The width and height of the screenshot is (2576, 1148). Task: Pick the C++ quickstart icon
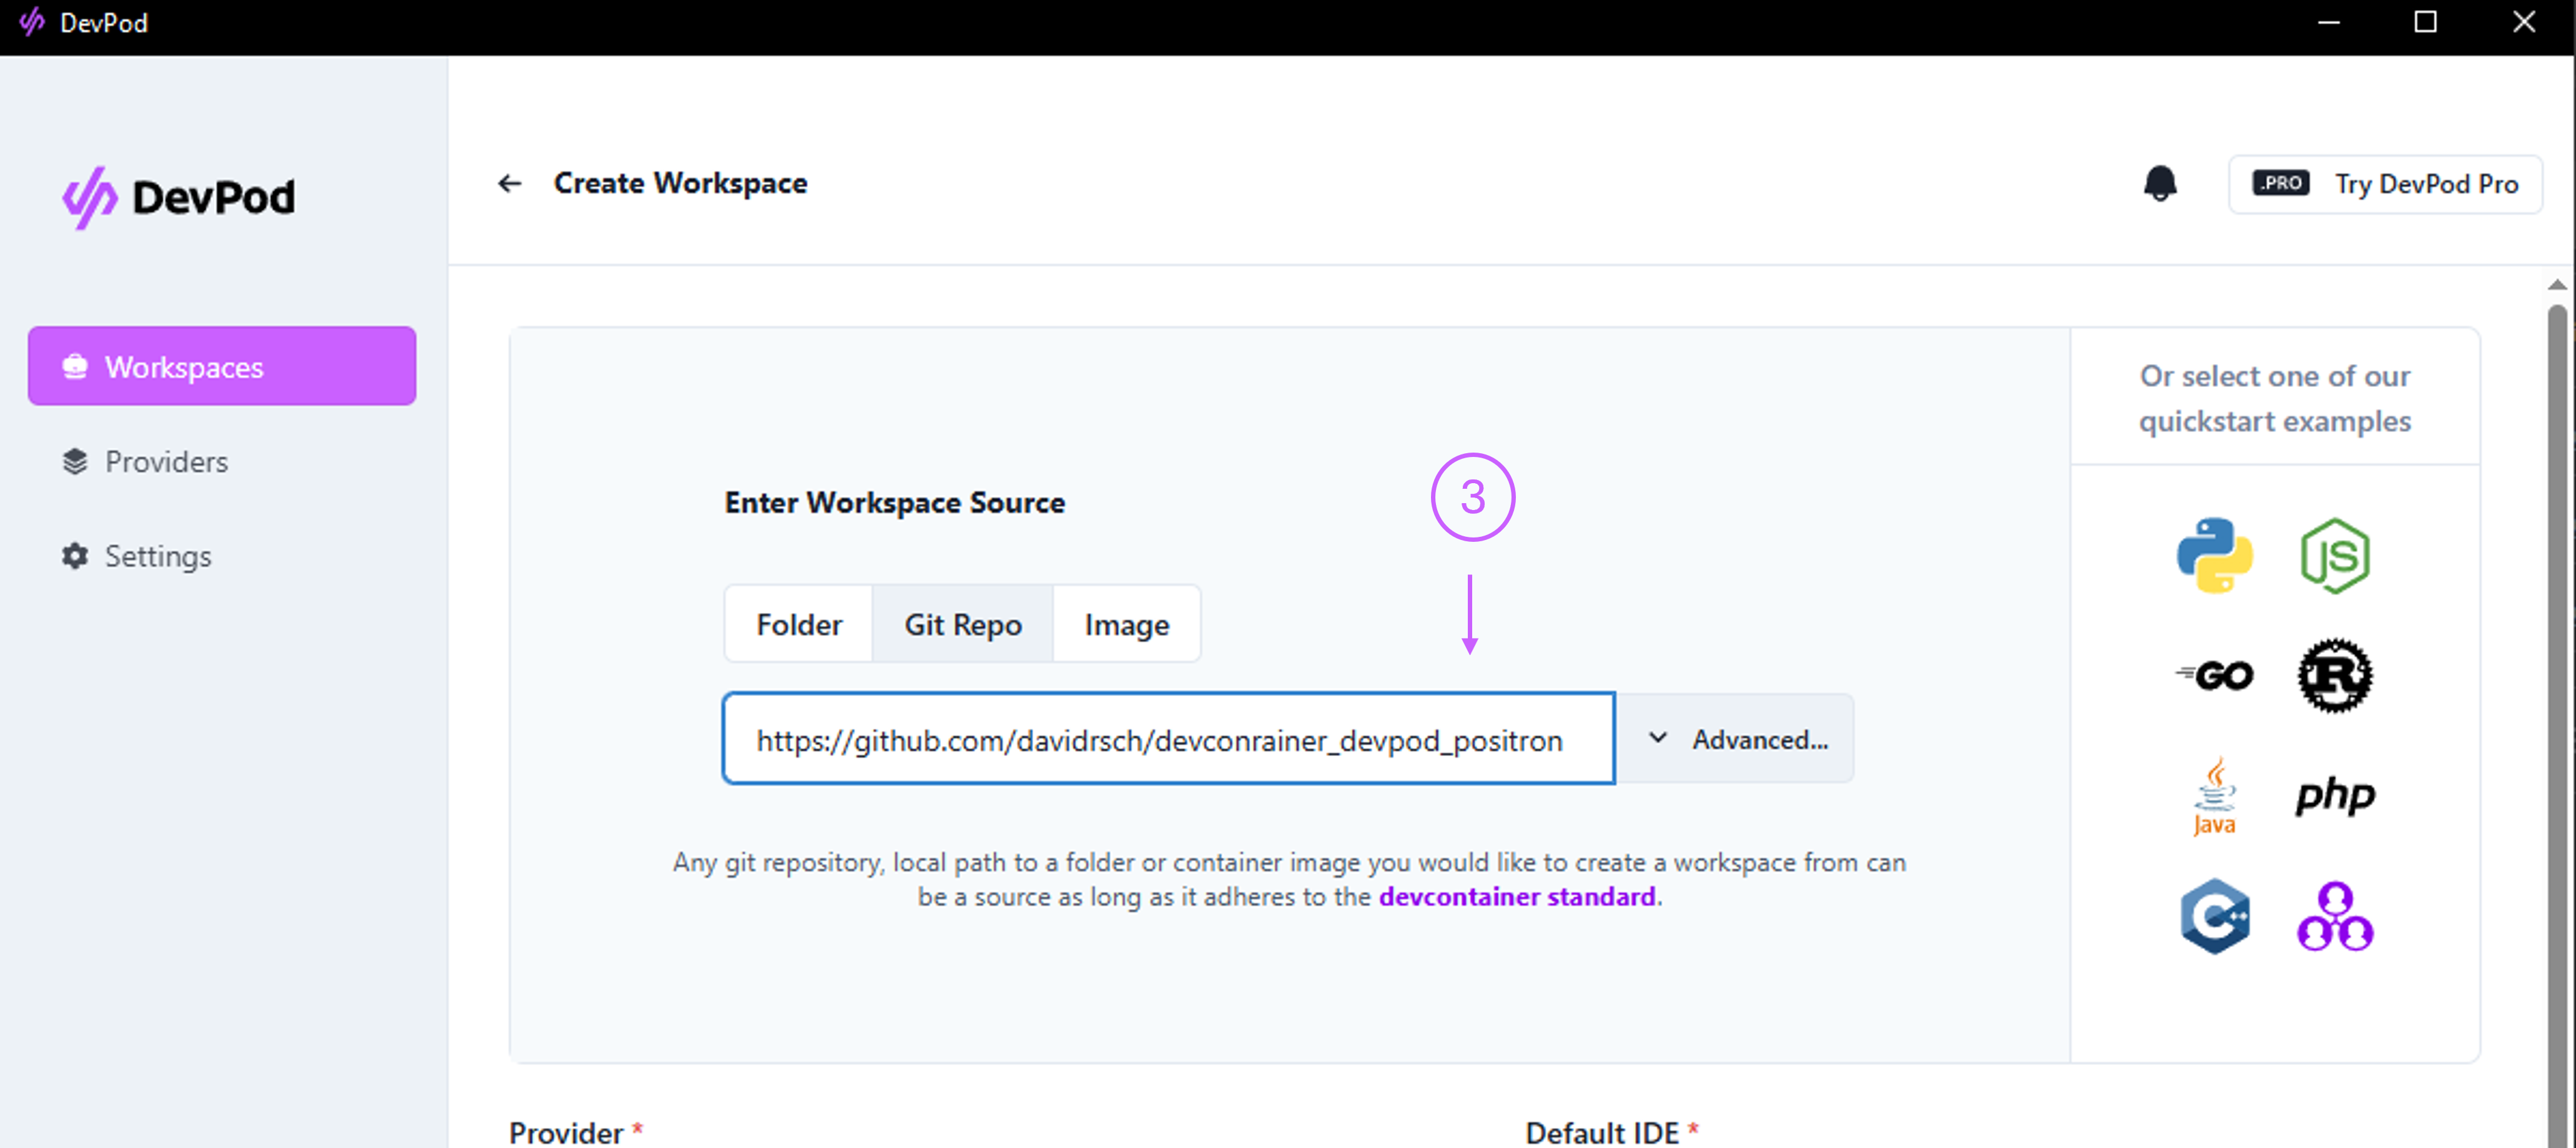point(2214,916)
